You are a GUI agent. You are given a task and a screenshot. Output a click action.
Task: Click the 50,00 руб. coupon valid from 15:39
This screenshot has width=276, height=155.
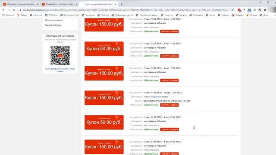click(x=104, y=49)
